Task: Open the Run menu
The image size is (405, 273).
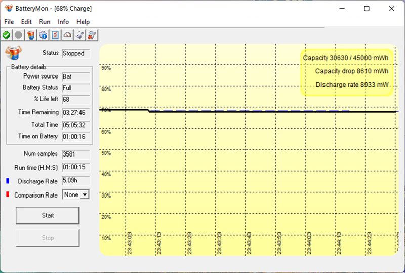Action: click(x=45, y=22)
